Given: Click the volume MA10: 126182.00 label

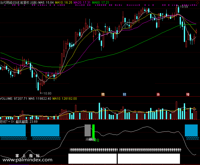Looking at the screenshot, I should coord(65,99).
